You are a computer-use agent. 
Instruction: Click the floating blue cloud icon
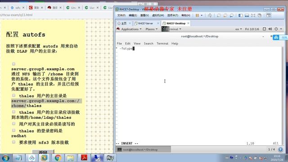276,37
